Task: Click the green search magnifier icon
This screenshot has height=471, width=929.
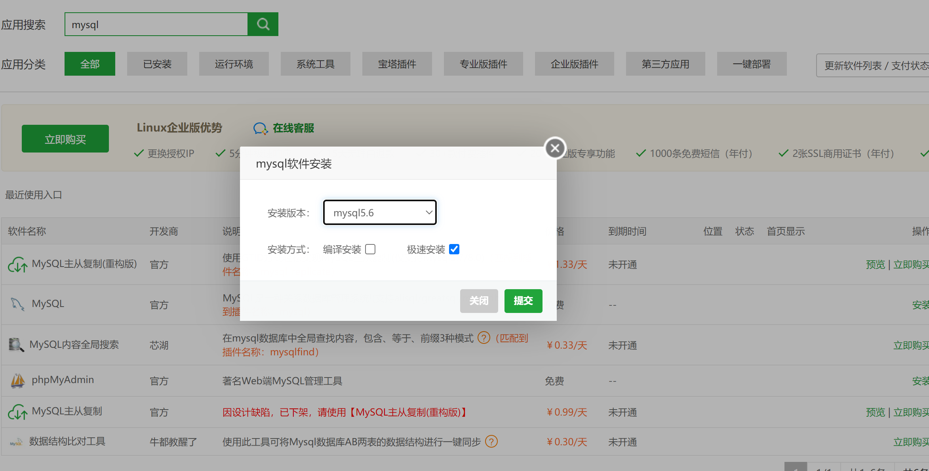Action: point(263,25)
